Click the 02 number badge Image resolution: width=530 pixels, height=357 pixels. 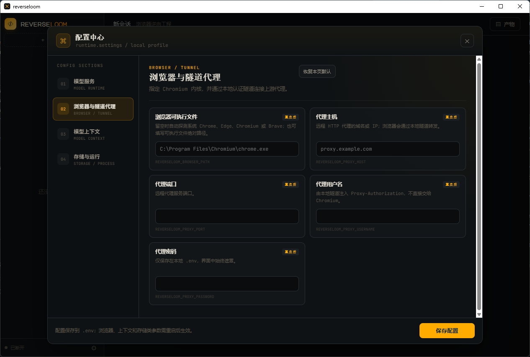click(63, 109)
